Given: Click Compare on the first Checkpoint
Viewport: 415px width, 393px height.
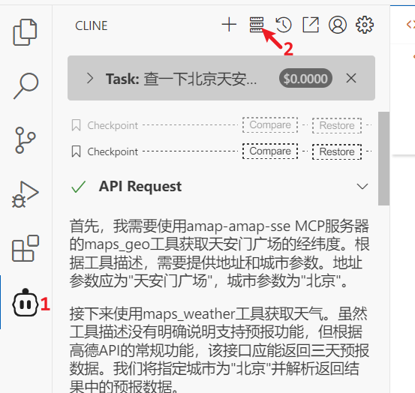Looking at the screenshot, I should pyautogui.click(x=270, y=124).
